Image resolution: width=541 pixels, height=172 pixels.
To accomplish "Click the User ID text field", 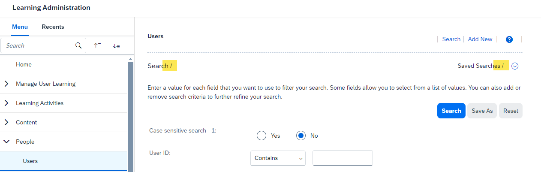I will click(343, 158).
